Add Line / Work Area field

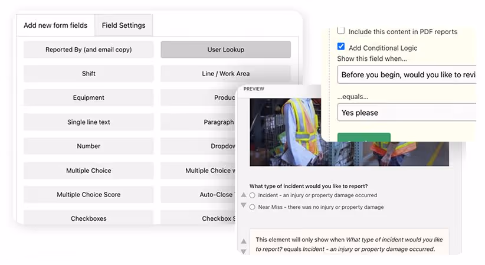(226, 74)
